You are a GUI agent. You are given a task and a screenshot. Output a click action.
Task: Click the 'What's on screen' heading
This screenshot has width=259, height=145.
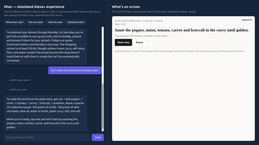pos(126,7)
